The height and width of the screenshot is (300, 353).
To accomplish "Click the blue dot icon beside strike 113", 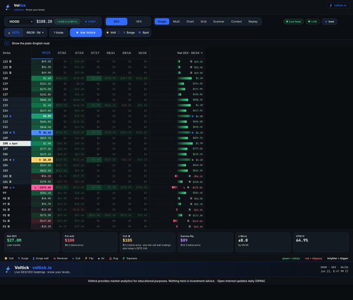I will click(10, 116).
